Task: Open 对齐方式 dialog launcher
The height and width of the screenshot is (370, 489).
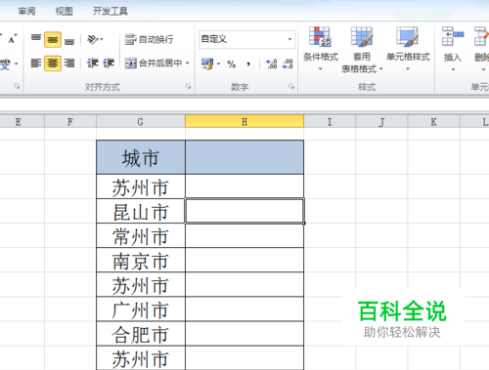Action: tap(188, 86)
